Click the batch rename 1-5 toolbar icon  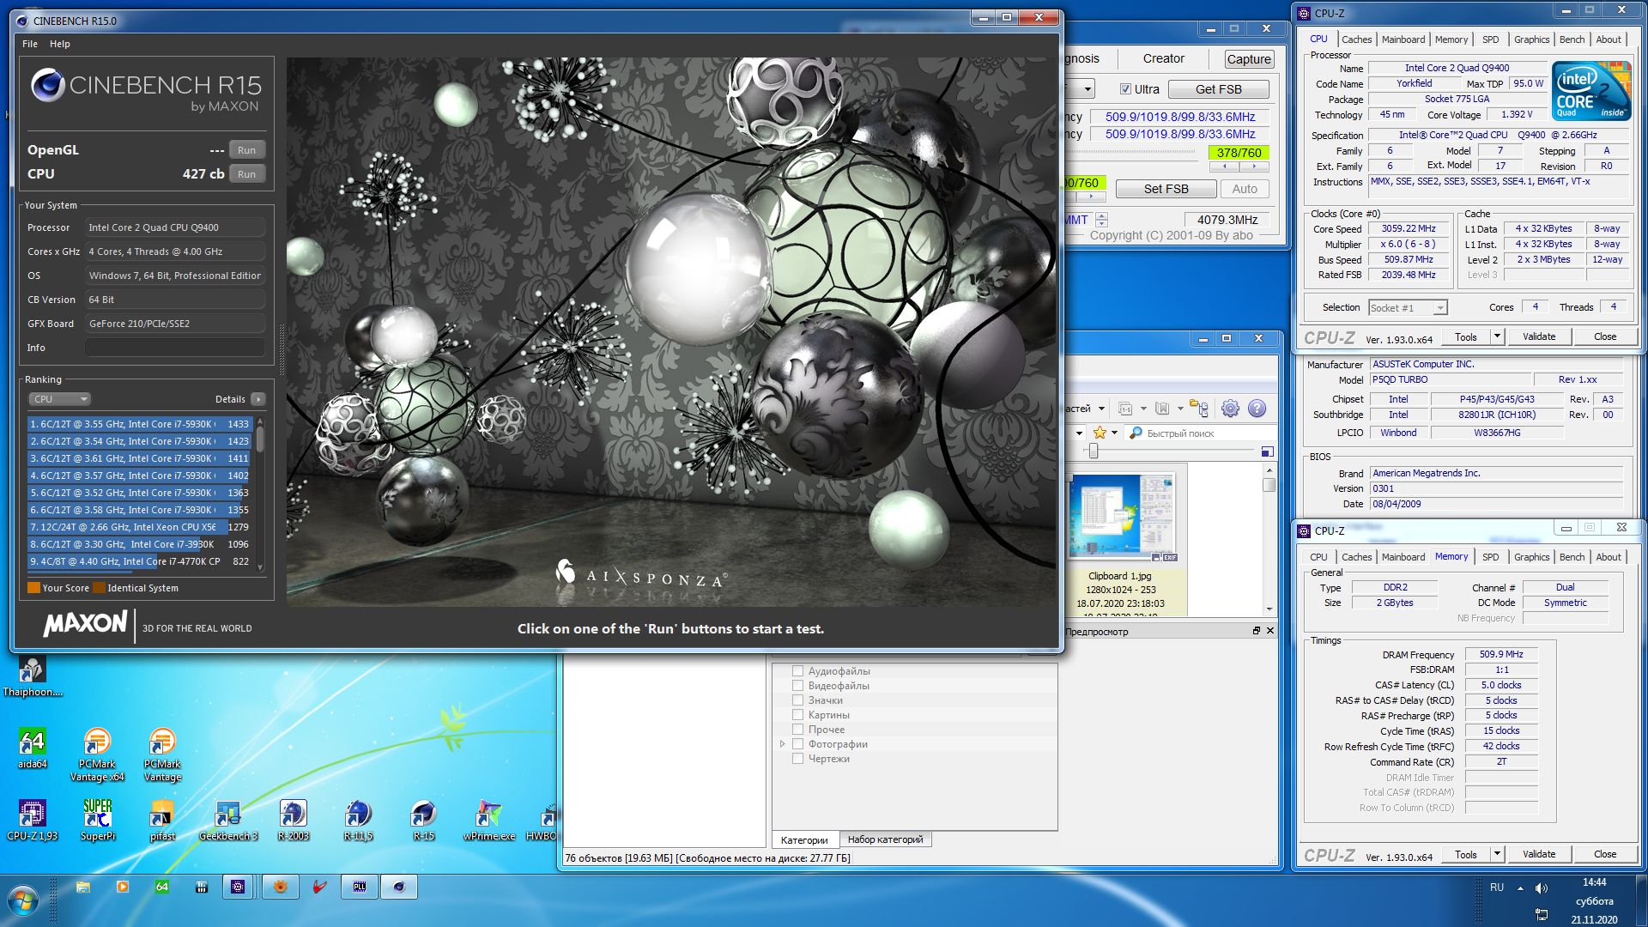(1125, 409)
